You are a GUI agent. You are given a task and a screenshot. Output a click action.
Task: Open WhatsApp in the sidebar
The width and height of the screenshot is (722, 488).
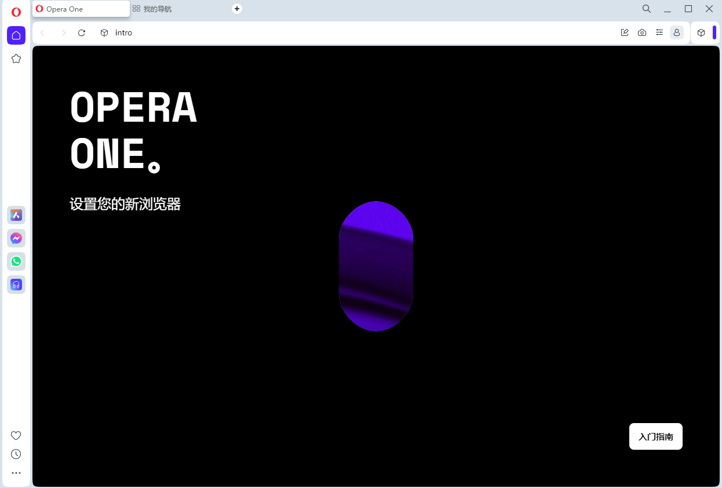point(16,261)
